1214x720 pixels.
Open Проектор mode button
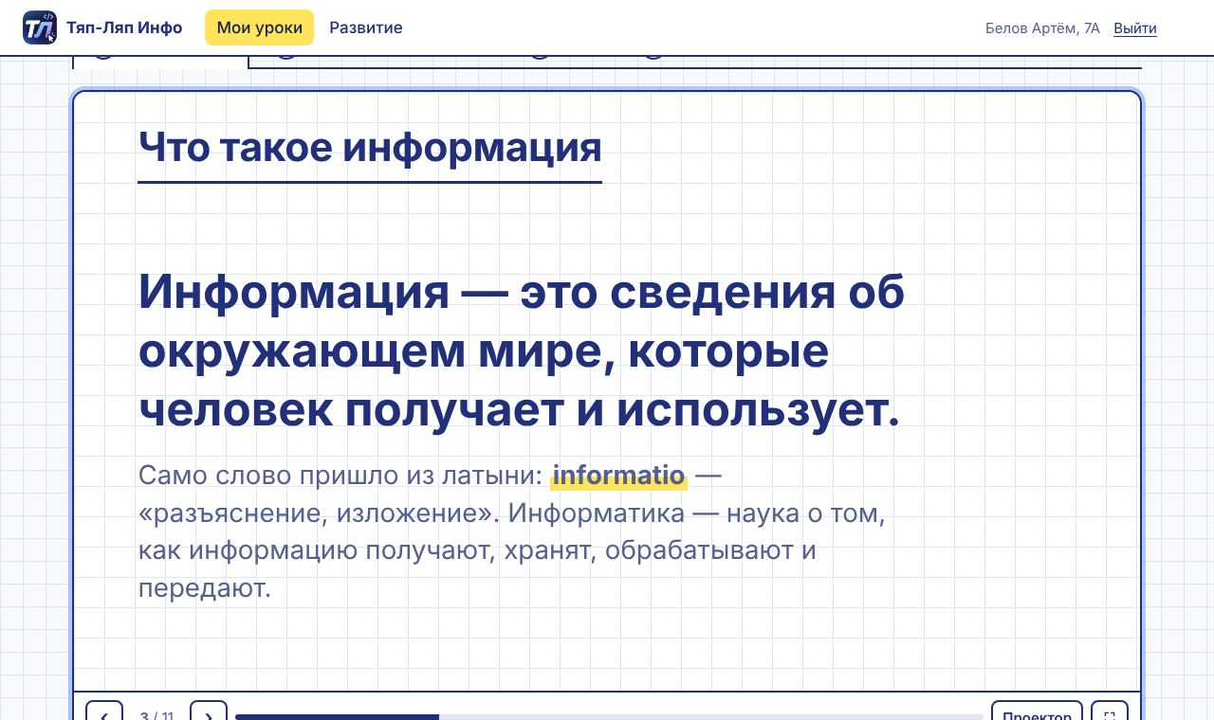(x=1038, y=711)
